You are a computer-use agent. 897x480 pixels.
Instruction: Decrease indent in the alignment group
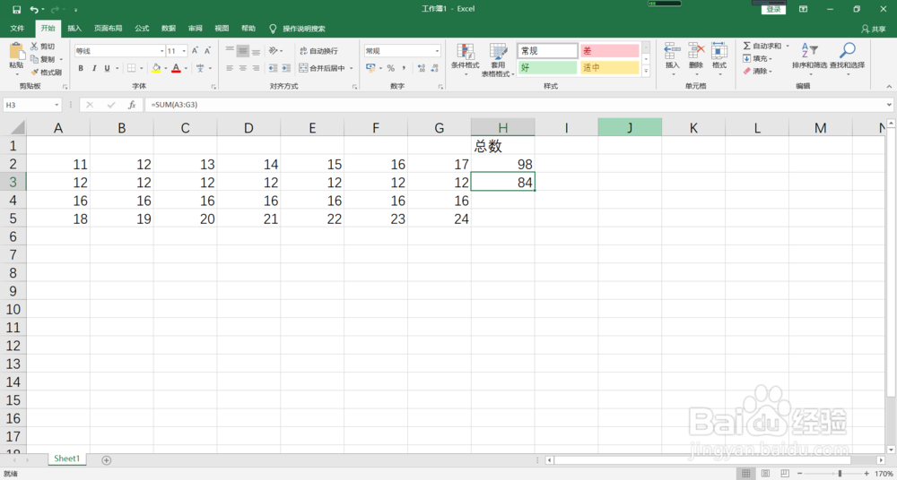[273, 68]
